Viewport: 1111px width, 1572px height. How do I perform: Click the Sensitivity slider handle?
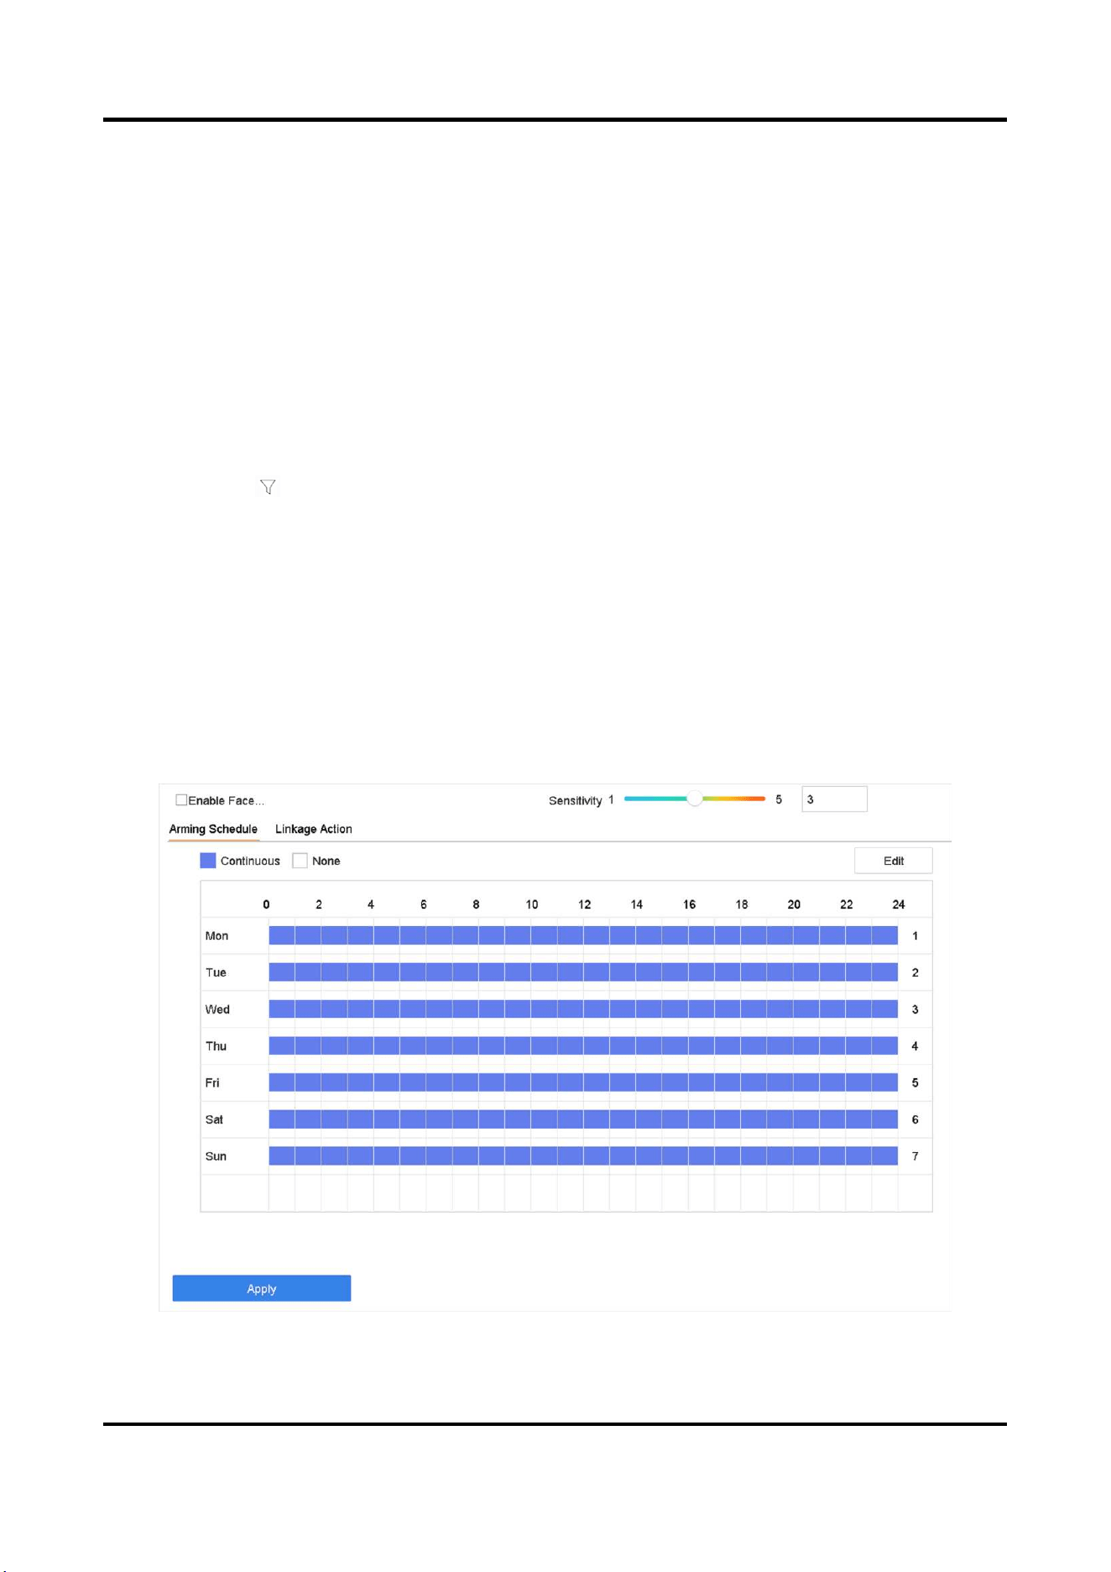pyautogui.click(x=694, y=799)
